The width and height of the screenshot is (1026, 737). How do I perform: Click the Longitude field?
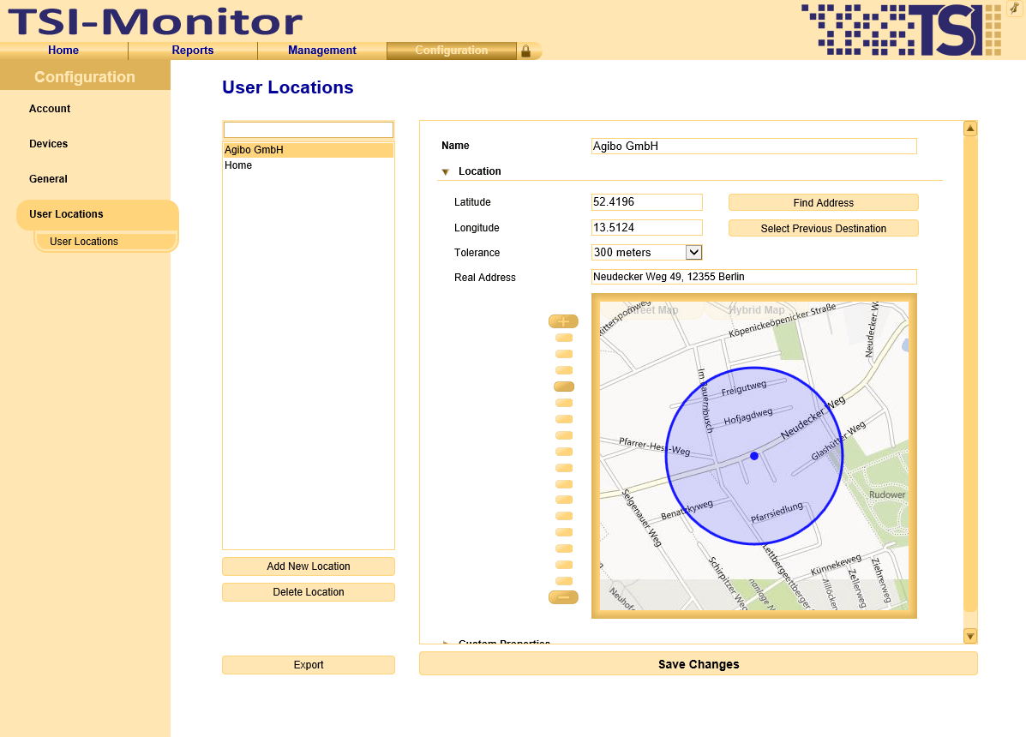click(646, 228)
